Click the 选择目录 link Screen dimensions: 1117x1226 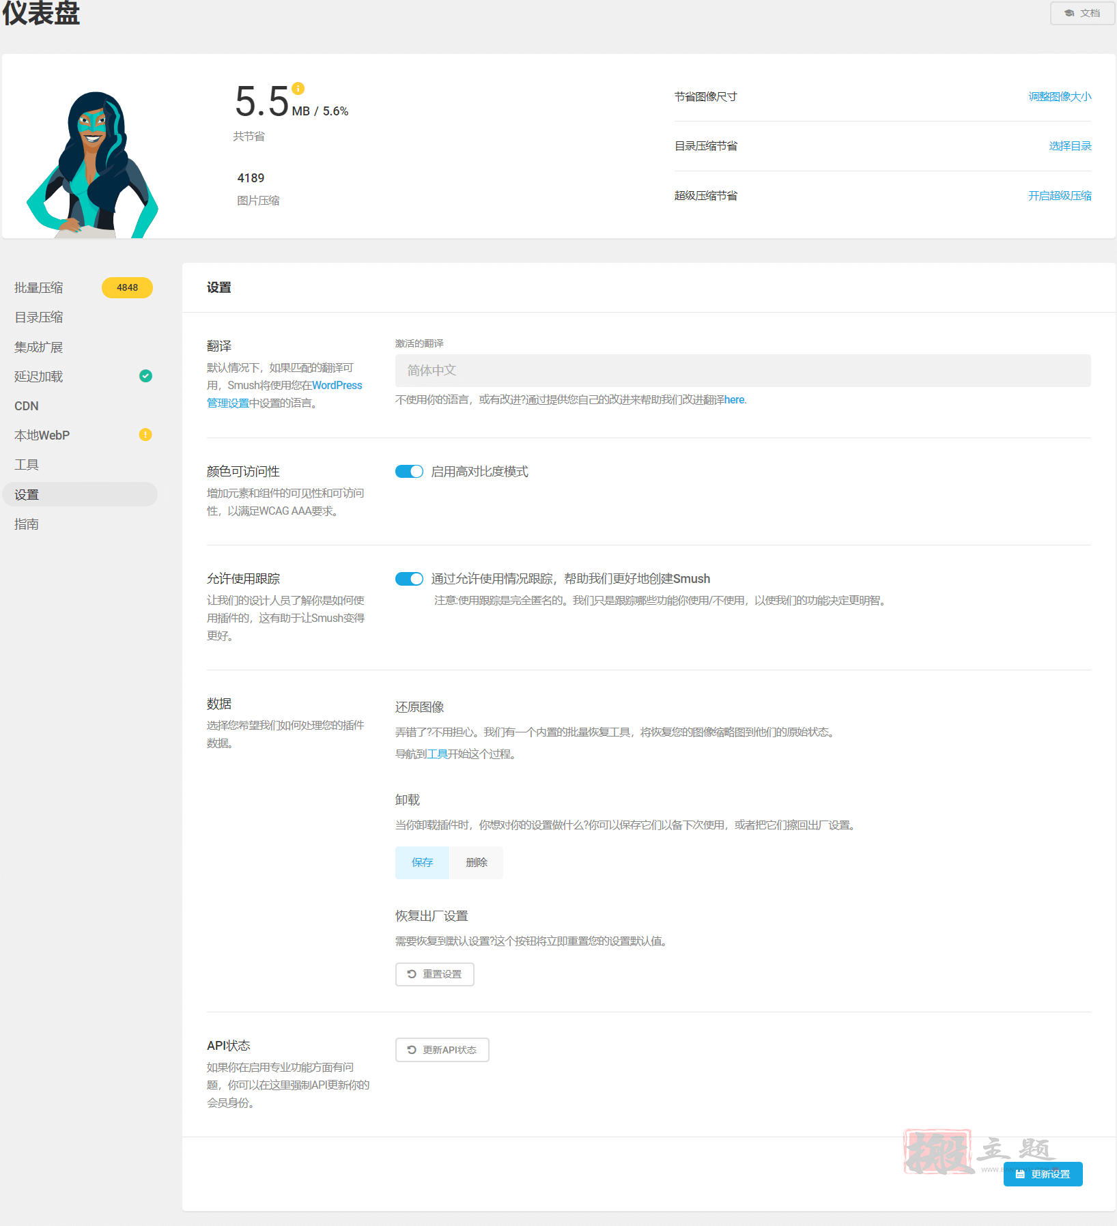[x=1070, y=146]
